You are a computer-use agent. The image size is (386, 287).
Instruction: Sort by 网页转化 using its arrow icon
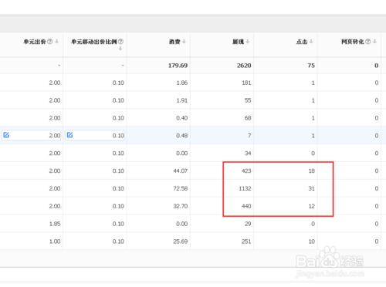[x=374, y=42]
